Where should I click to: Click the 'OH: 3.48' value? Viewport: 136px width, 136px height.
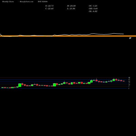(x=93, y=8)
